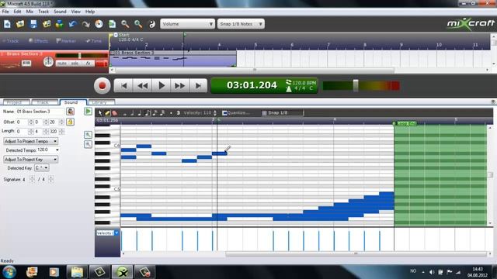Click the New Project icon in toolbar
This screenshot has height=279, width=497.
[x=7, y=24]
